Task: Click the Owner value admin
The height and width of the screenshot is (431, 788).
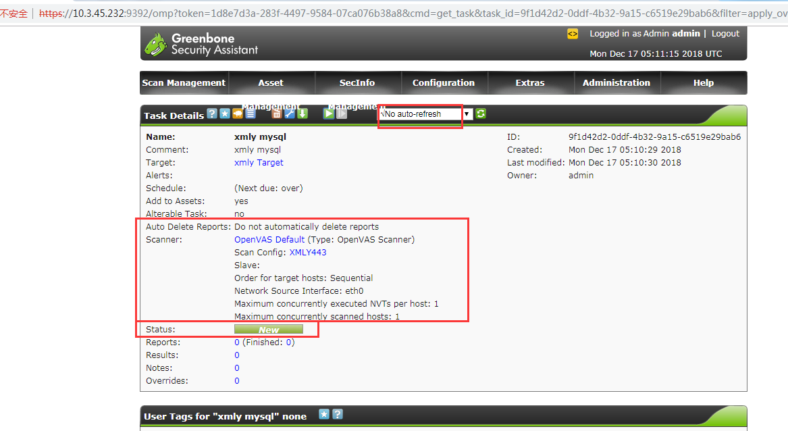Action: point(581,176)
